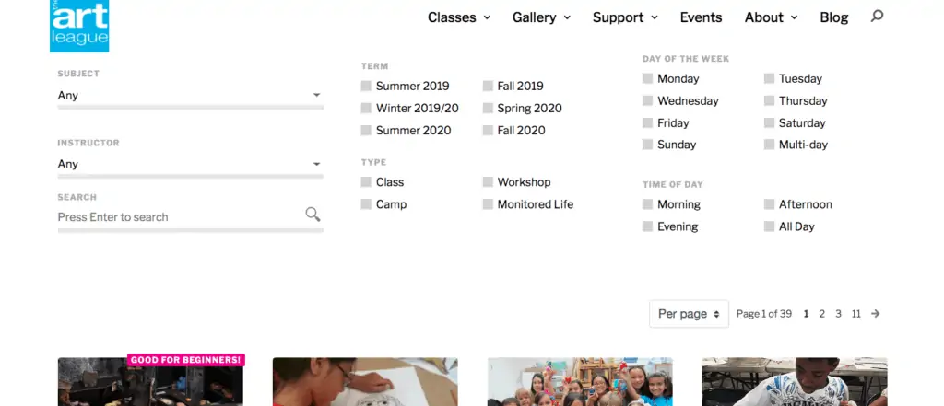Go to next page arrow
The width and height of the screenshot is (944, 406).
click(x=876, y=313)
